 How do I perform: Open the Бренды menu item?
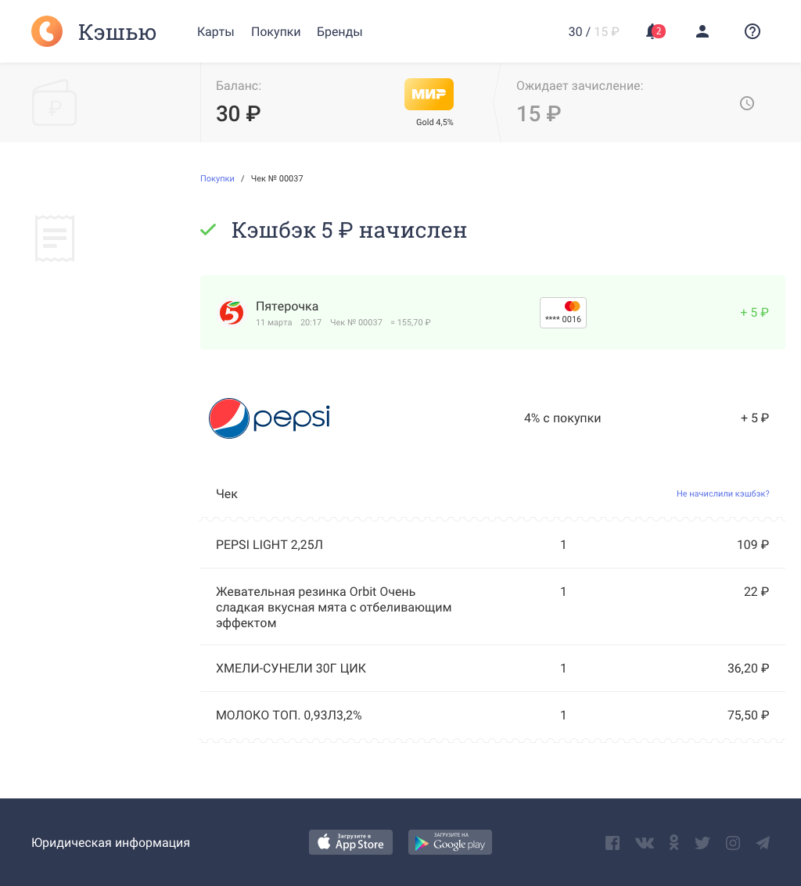tap(339, 31)
